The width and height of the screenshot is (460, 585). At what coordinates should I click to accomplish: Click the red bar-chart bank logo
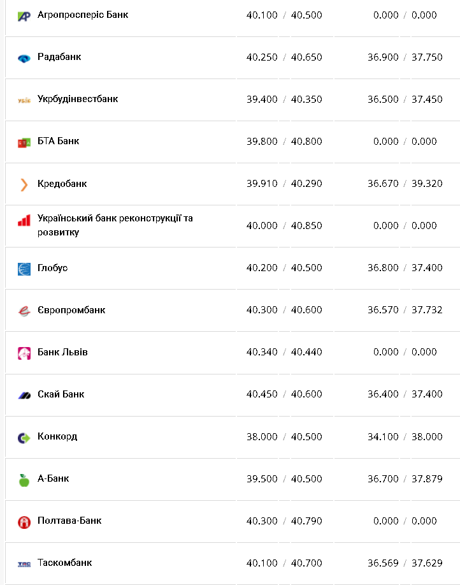tap(24, 221)
